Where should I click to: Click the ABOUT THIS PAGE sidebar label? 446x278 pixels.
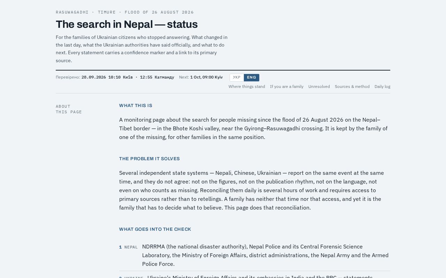point(69,109)
